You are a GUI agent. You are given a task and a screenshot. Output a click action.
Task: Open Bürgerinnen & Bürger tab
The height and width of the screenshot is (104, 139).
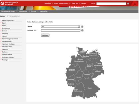(8, 11)
